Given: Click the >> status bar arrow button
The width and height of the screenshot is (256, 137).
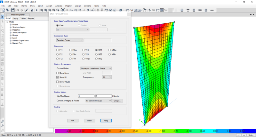Looking at the screenshot, I should (244, 135).
